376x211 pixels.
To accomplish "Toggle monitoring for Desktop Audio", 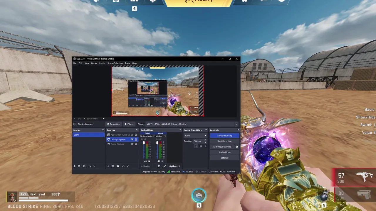I will click(149, 161).
